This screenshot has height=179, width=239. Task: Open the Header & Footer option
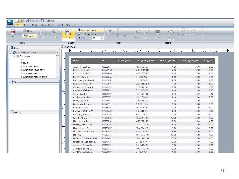pyautogui.click(x=171, y=35)
